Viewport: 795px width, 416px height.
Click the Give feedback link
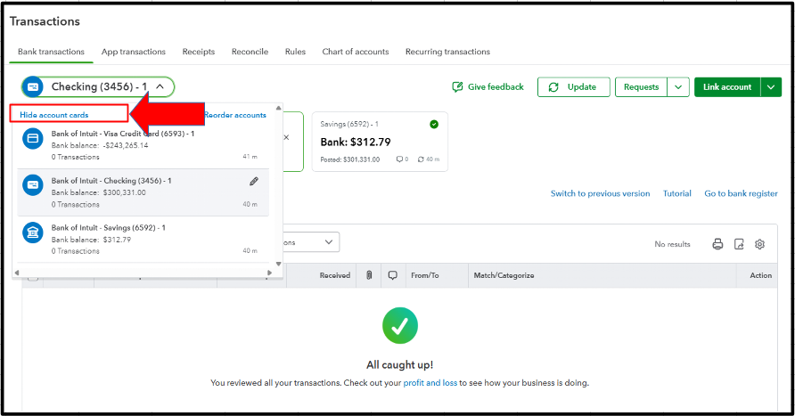coord(496,87)
